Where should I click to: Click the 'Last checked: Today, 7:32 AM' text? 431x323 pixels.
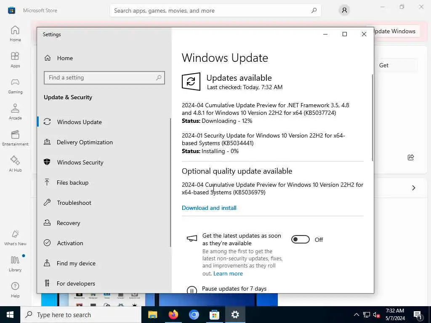245,87
